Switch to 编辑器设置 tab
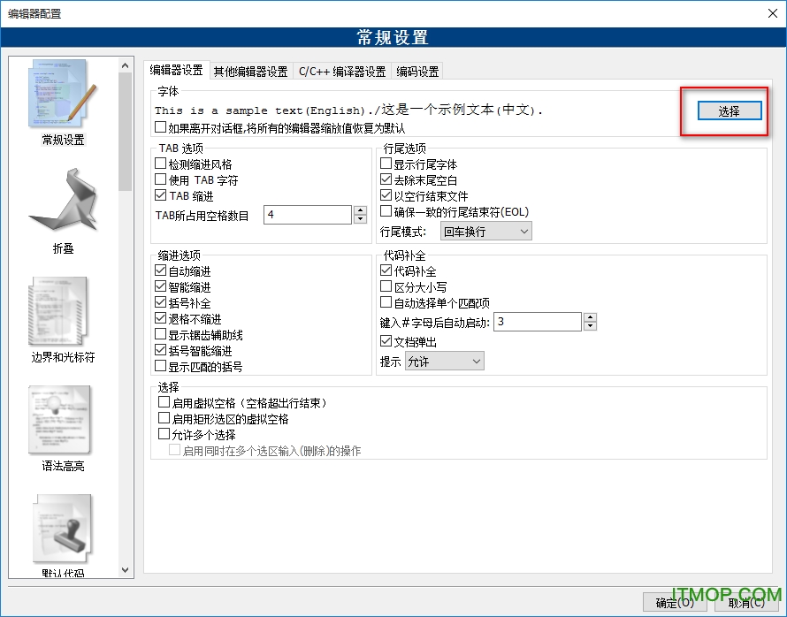 click(176, 70)
